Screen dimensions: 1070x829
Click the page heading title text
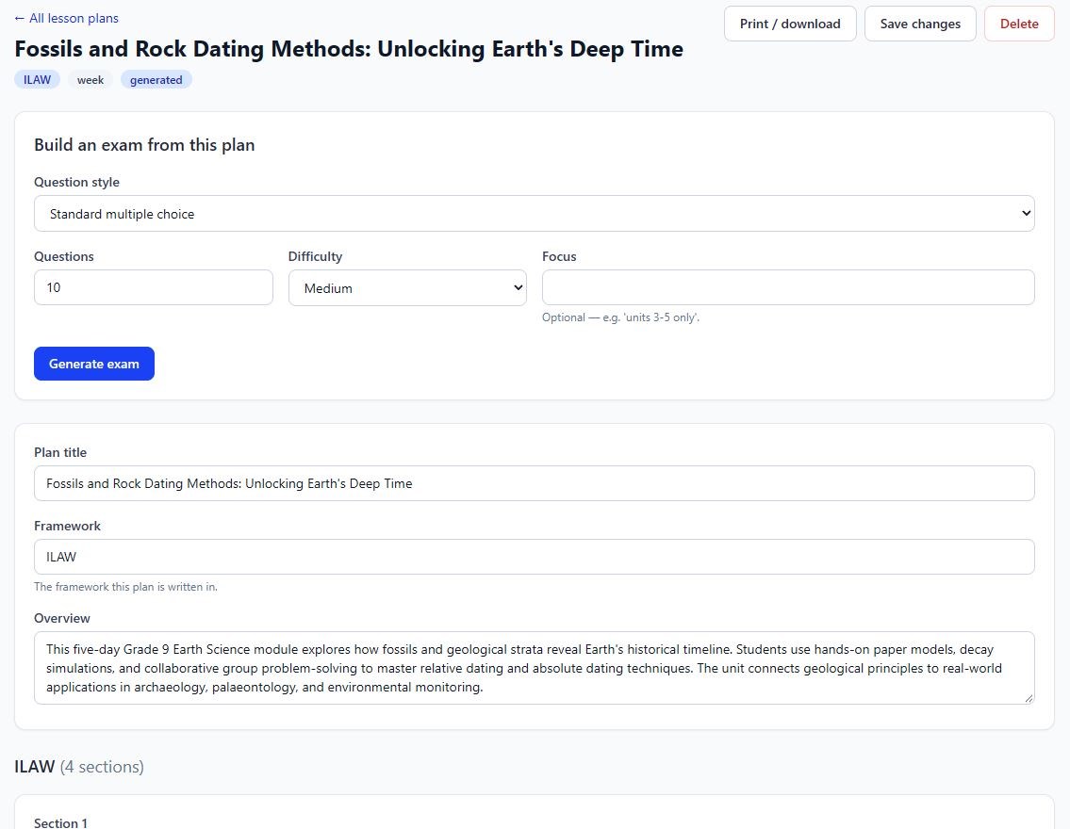[x=349, y=49]
